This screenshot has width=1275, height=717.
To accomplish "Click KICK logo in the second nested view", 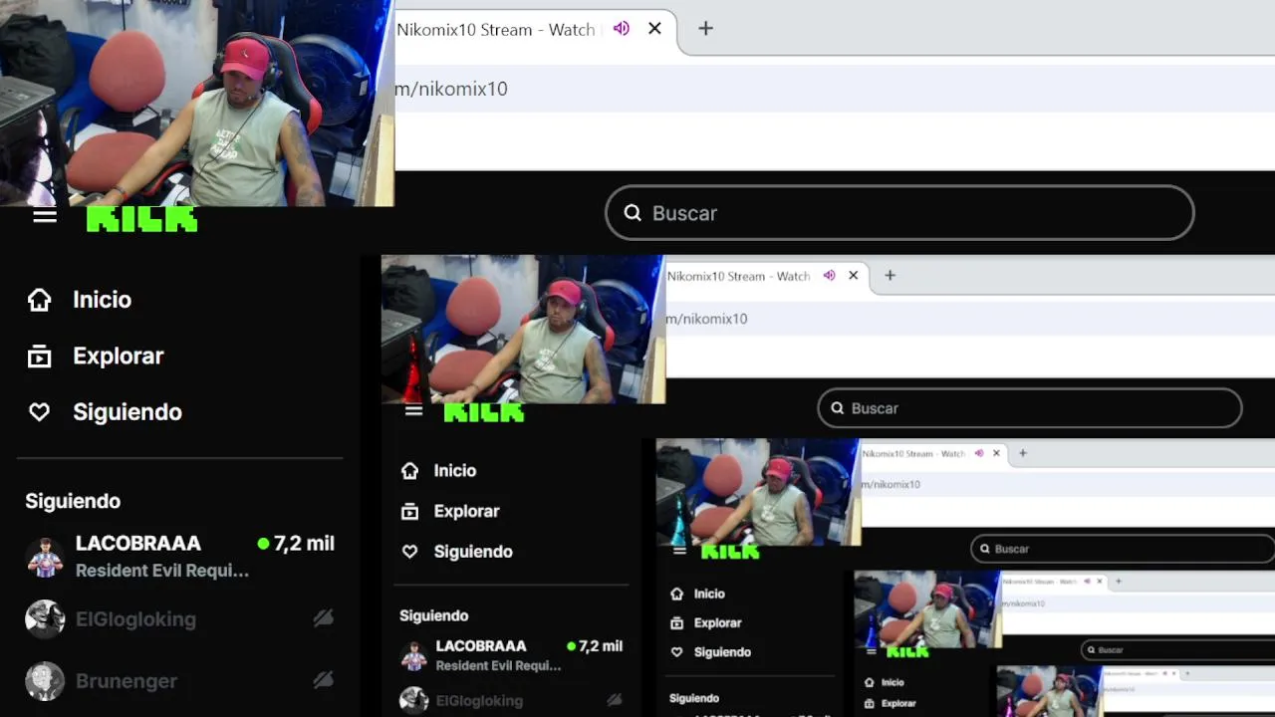I will 484,412.
